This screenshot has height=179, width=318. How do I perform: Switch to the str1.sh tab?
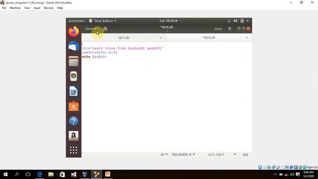pyautogui.click(x=124, y=38)
